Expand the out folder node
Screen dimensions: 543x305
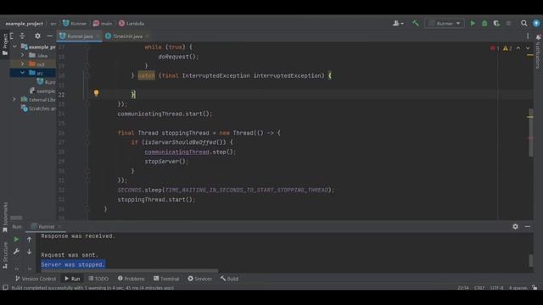23,64
